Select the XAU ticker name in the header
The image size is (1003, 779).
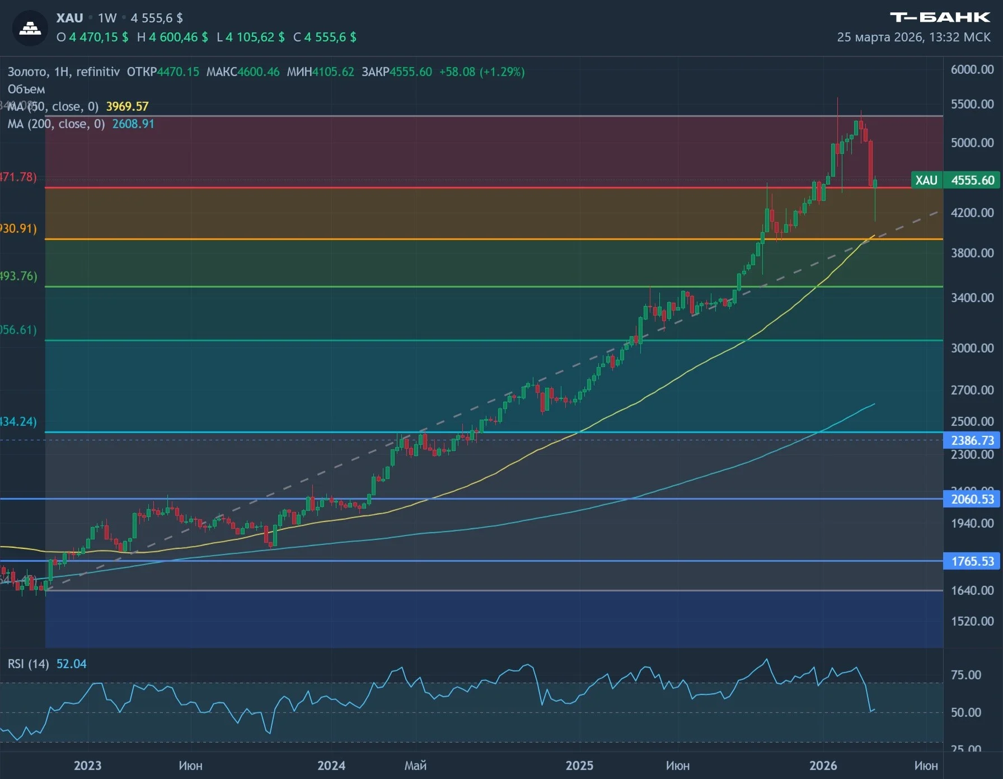pos(69,18)
